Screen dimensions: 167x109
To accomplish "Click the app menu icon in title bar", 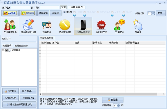I will 2,3.
